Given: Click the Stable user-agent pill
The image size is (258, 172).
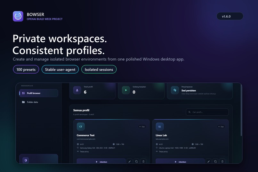Looking at the screenshot, I should click(60, 70).
